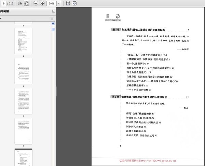
Task: Open the thumbnail panel options dropdown
Action: [0, 18]
